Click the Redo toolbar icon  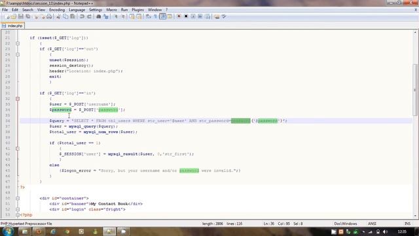point(89,16)
